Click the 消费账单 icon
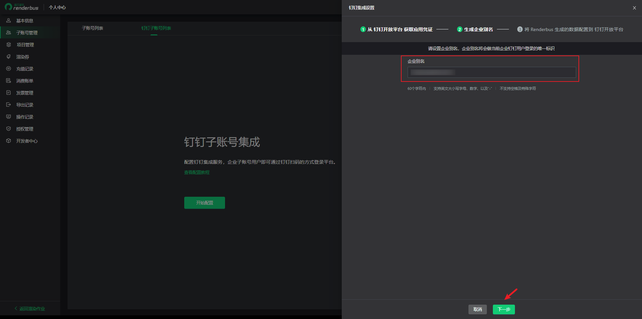 (9, 81)
